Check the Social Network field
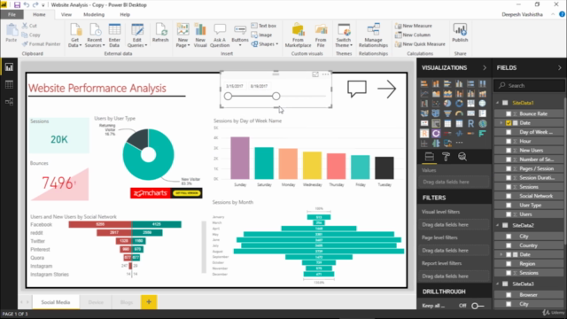 point(509,196)
